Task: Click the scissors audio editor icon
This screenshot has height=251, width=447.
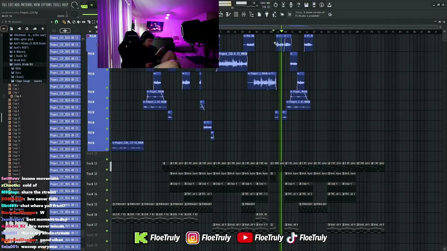Action: pyautogui.click(x=283, y=5)
